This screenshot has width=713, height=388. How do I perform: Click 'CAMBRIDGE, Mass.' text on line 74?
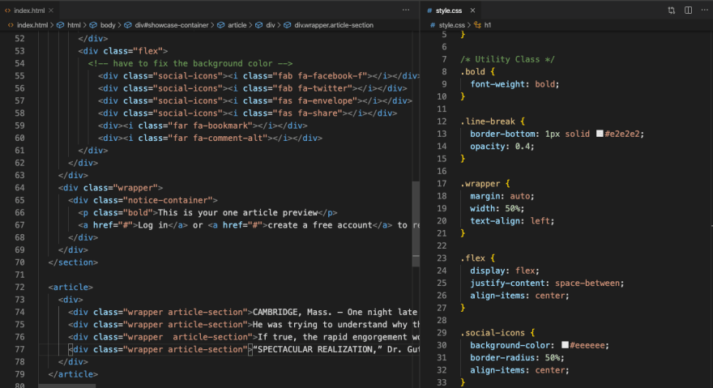(x=292, y=312)
